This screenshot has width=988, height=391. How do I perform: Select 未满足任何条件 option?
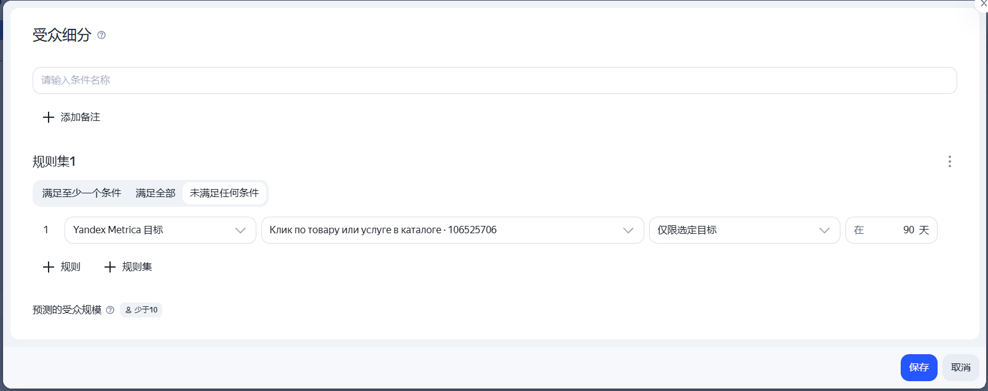[224, 193]
